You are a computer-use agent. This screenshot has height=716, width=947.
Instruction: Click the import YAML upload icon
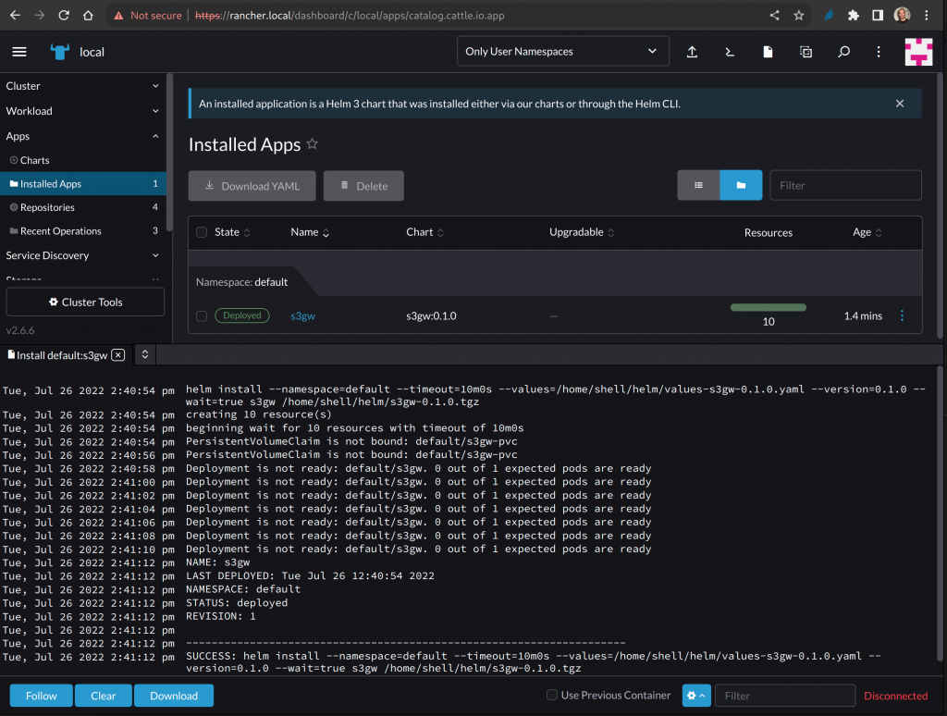click(692, 52)
